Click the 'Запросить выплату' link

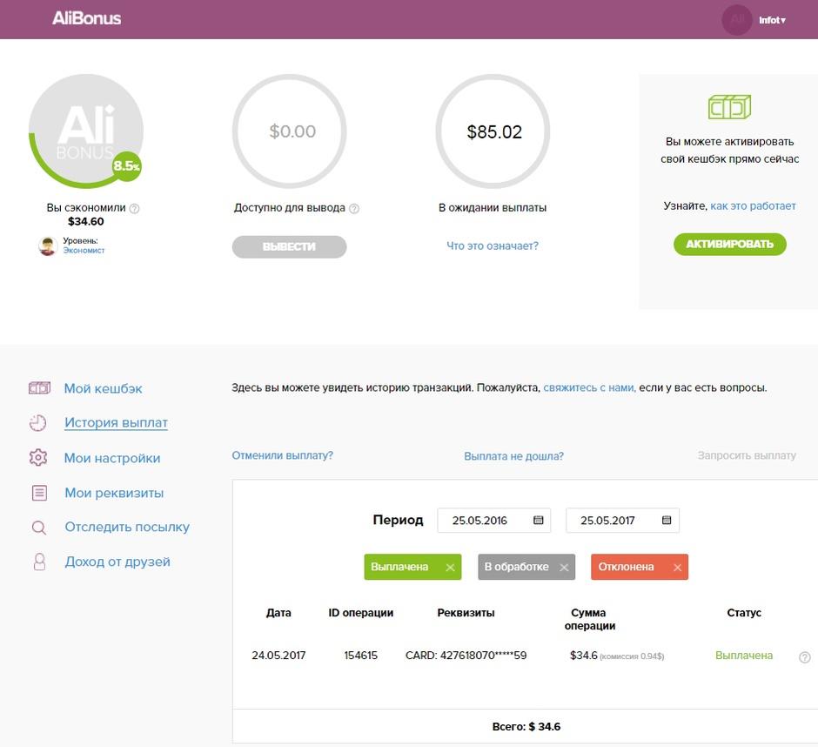point(747,455)
